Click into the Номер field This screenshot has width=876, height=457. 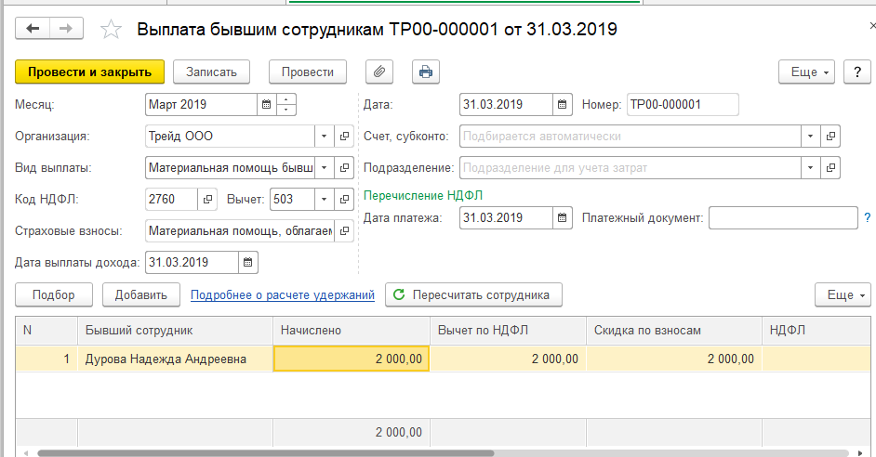click(683, 104)
